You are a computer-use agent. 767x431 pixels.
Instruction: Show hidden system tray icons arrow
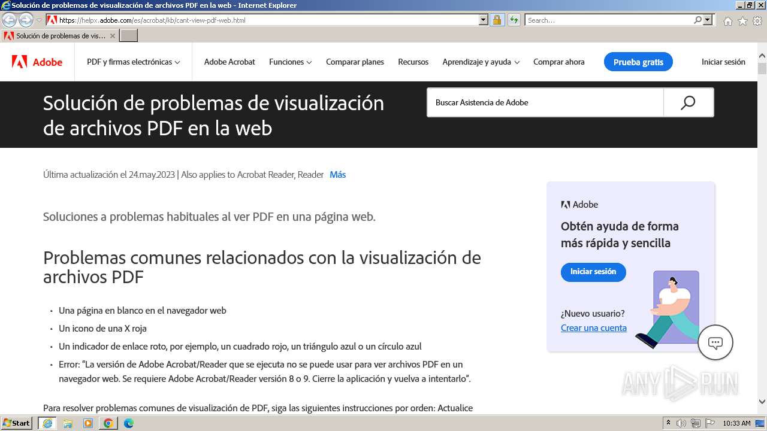tap(668, 423)
